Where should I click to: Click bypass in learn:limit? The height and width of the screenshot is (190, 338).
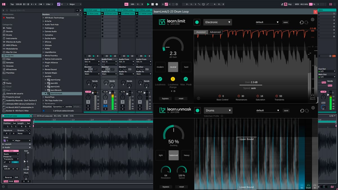165,99
